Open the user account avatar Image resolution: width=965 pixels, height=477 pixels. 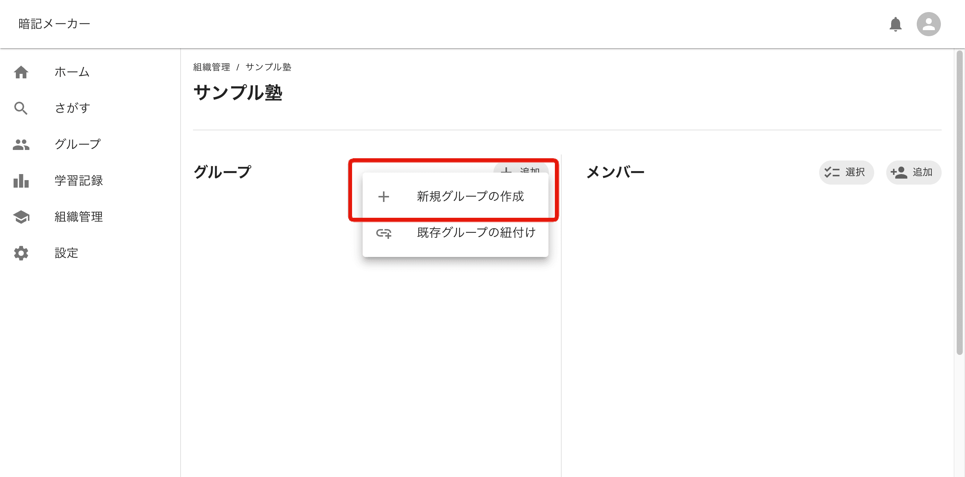pos(928,24)
